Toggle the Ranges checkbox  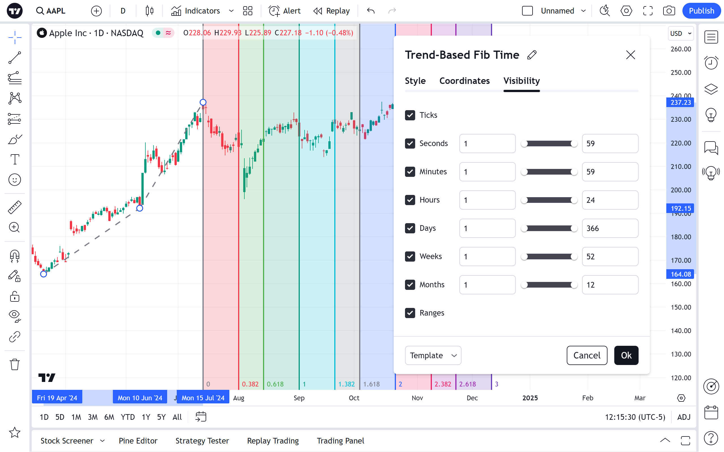pyautogui.click(x=410, y=313)
